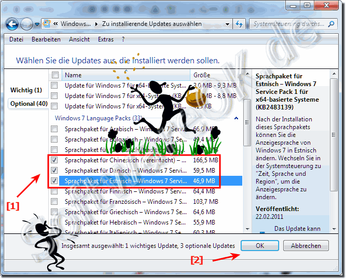
Task: Click details pane scrollbar down arrow
Action: 334,229
